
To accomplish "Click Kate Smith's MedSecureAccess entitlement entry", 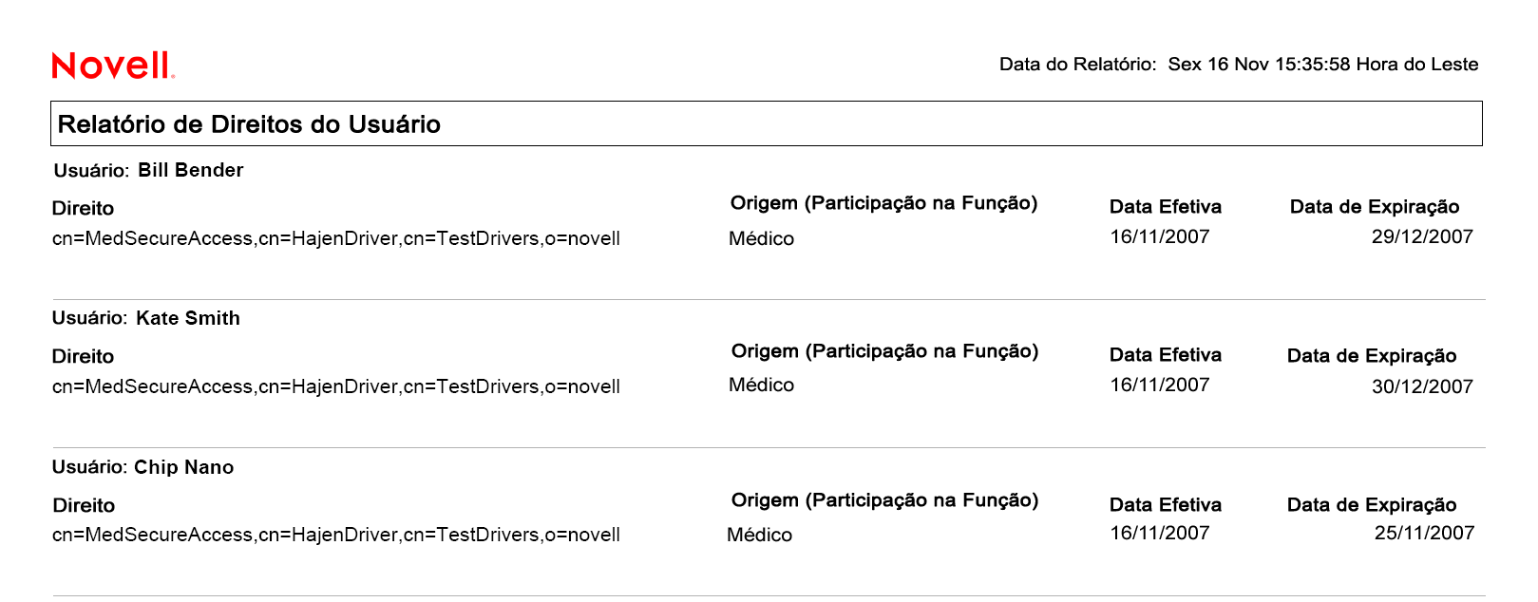I will pos(335,386).
